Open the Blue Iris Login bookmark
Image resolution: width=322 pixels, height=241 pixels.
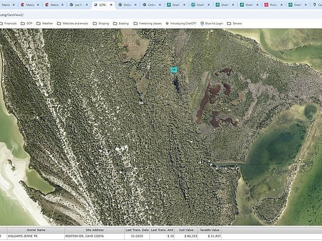pos(212,23)
